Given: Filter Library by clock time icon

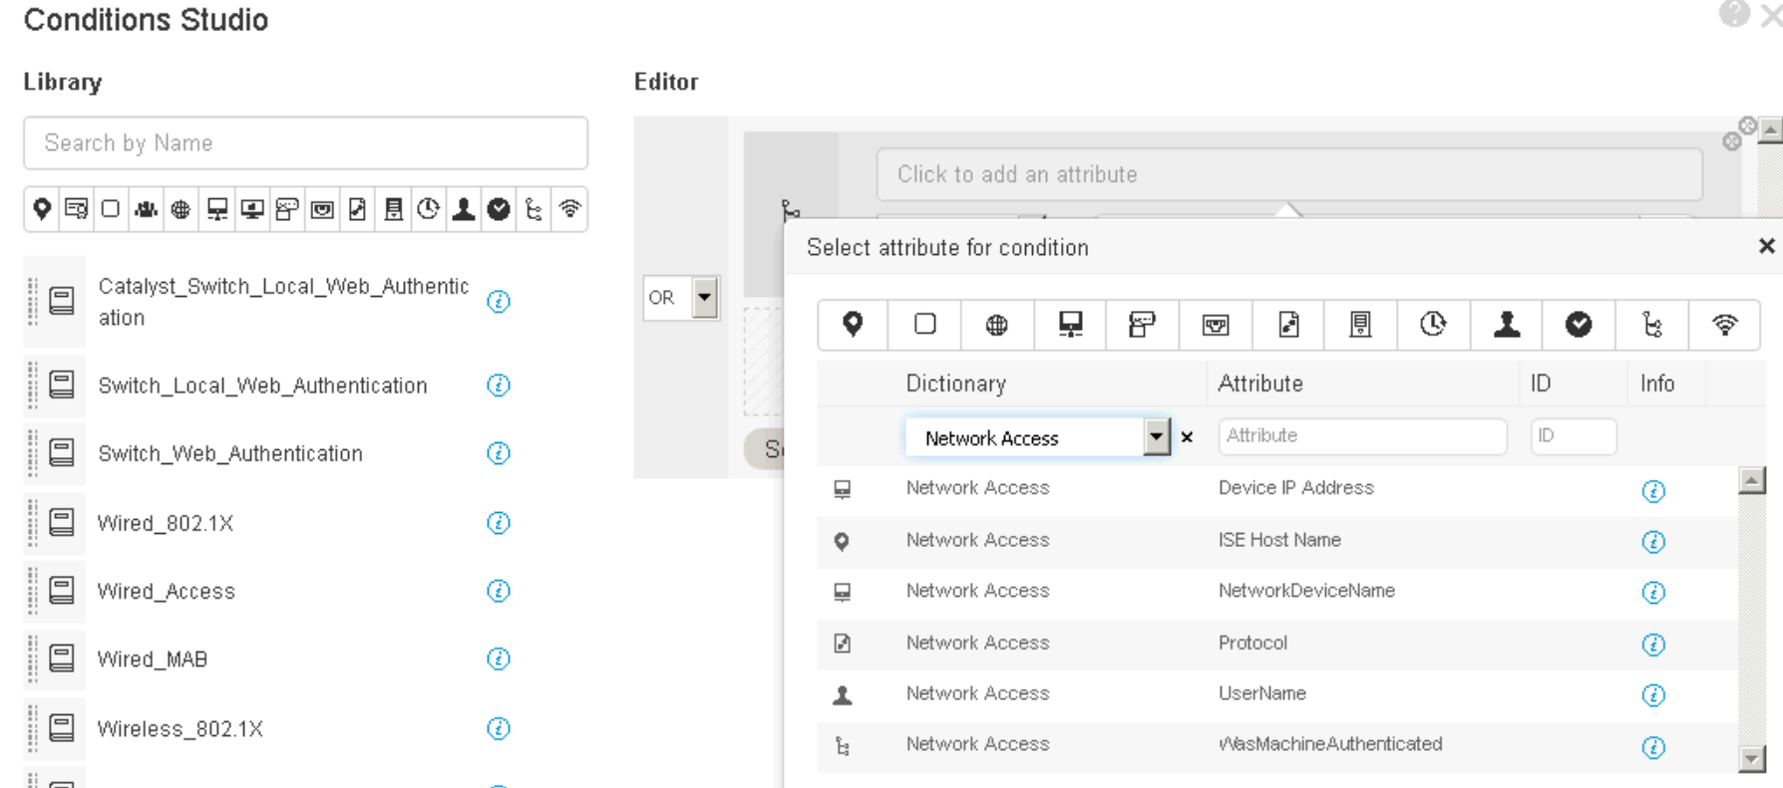Looking at the screenshot, I should coord(428,209).
